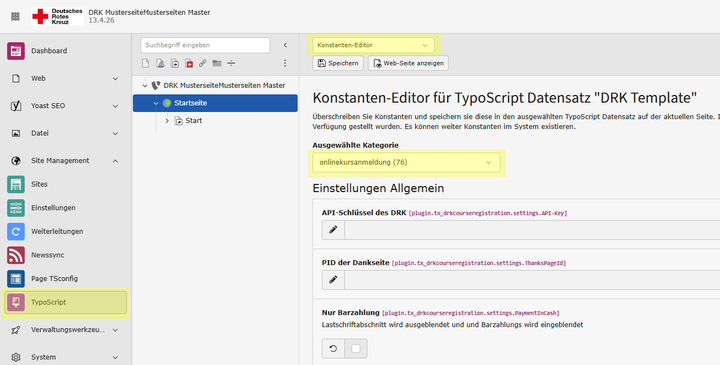
Task: Select the folder page icon
Action: point(216,63)
